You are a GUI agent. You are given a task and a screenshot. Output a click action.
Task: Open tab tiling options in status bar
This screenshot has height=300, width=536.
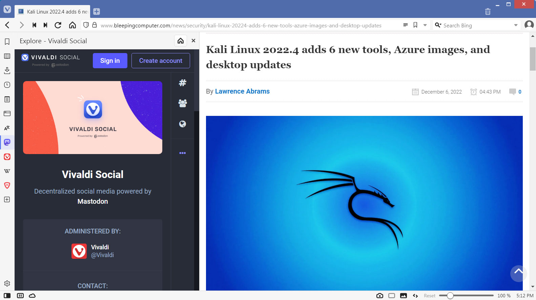pos(20,296)
